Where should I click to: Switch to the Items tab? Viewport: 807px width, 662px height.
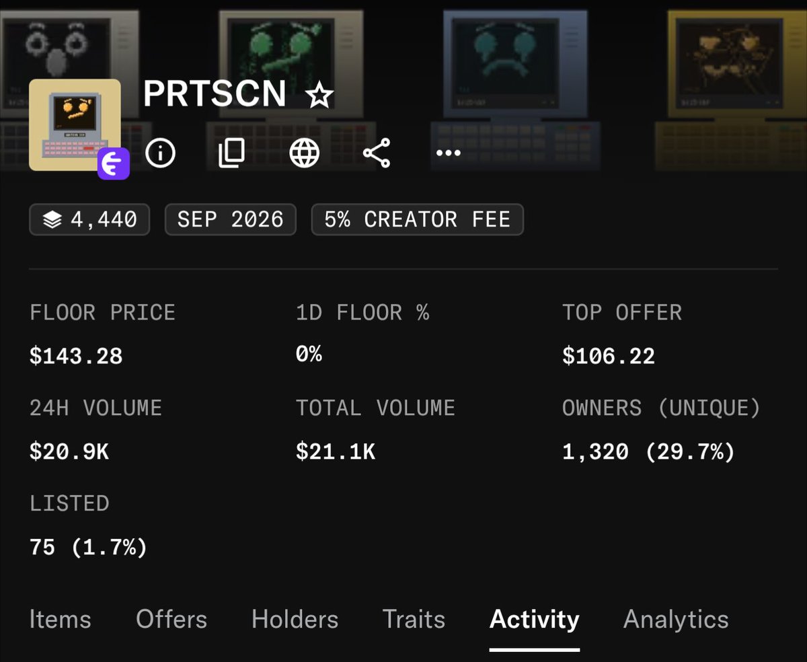(x=60, y=619)
